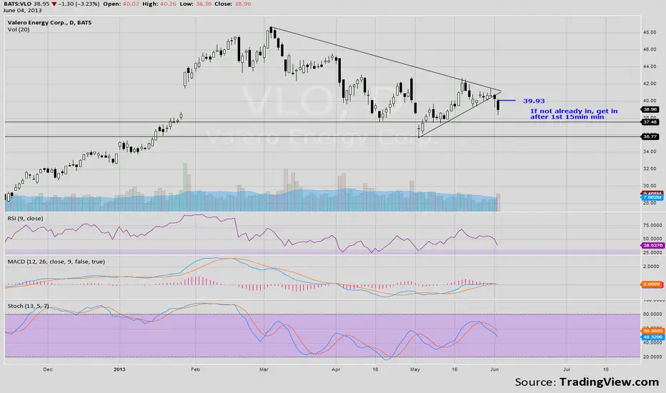Viewport: 666px width, 393px height.
Task: Click the blue 7.662M volume average tag
Action: pyautogui.click(x=652, y=197)
